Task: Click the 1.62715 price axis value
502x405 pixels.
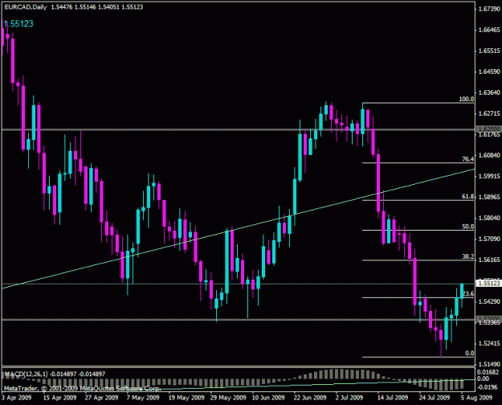Action: pos(489,113)
